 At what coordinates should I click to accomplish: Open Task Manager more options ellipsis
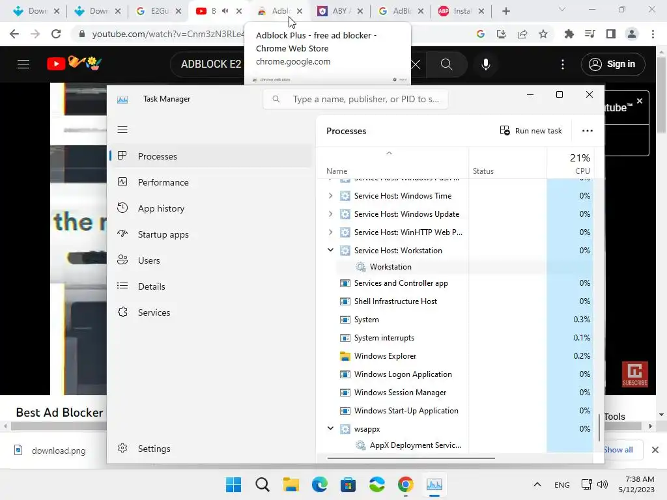click(587, 130)
